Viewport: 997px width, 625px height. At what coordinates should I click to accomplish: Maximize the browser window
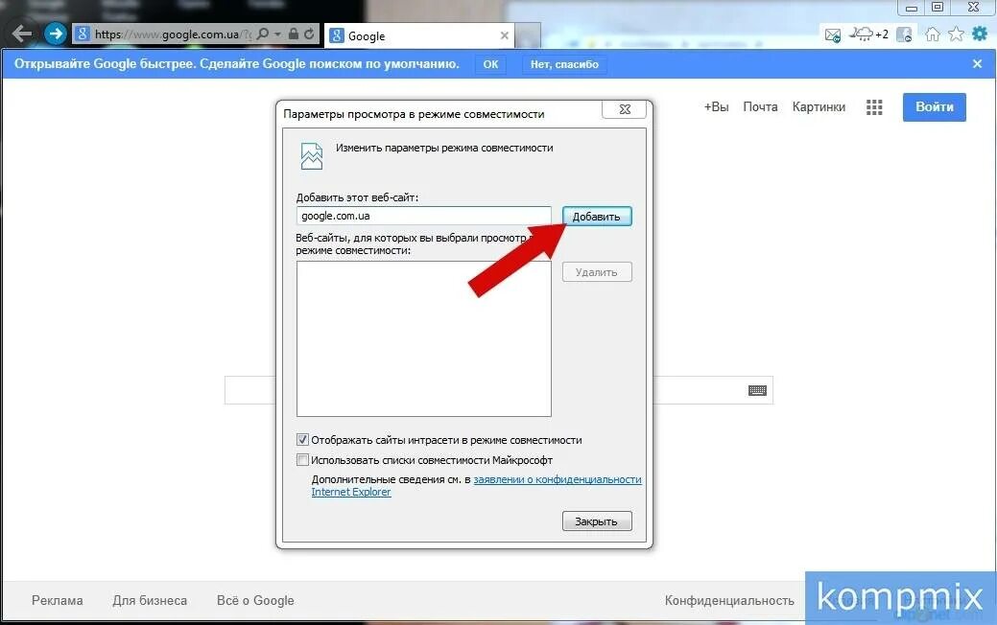[x=938, y=7]
